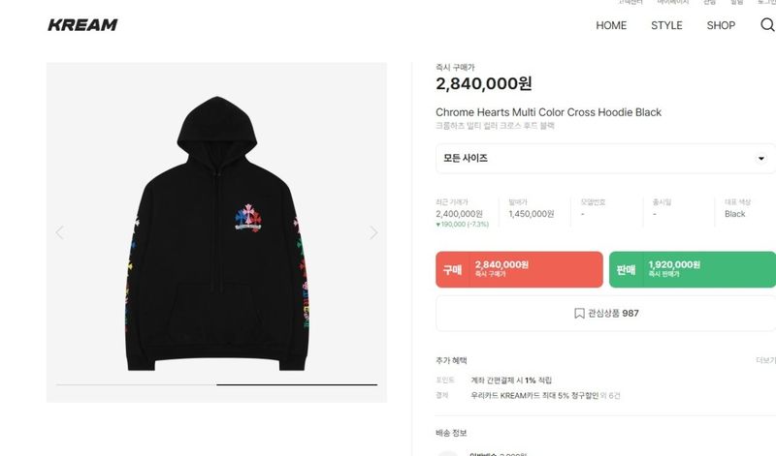The width and height of the screenshot is (776, 456).
Task: Click the KREAM logo
Action: (82, 25)
